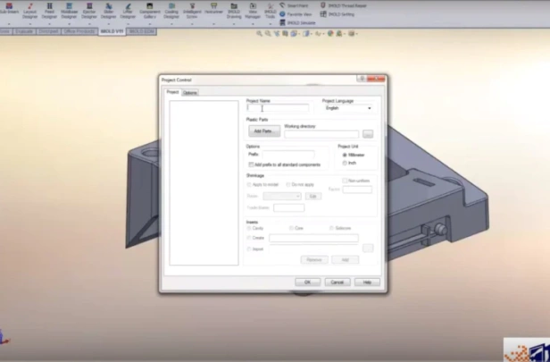This screenshot has width=550, height=362.
Task: Focus the Project Name input field
Action: point(278,108)
